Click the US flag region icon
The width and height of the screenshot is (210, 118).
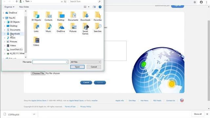point(182,100)
